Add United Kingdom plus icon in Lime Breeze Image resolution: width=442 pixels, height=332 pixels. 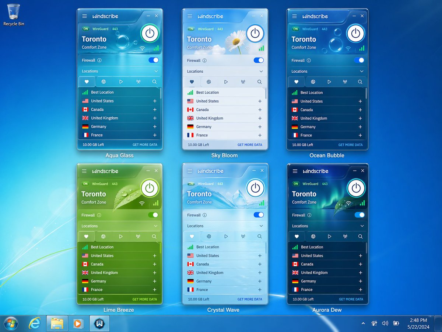(x=155, y=273)
